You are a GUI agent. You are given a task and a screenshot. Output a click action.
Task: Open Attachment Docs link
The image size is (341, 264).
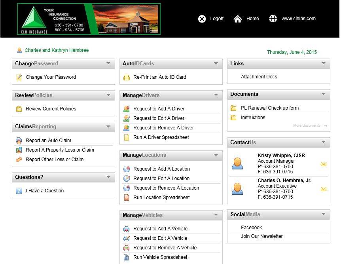[x=259, y=77]
